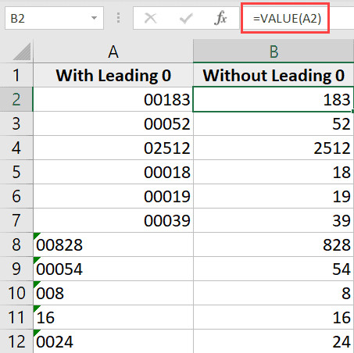Select row 9 header
The image size is (354, 353).
pos(16,269)
